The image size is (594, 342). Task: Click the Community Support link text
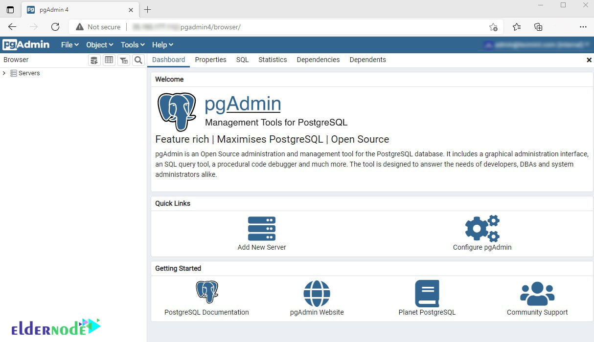(537, 312)
